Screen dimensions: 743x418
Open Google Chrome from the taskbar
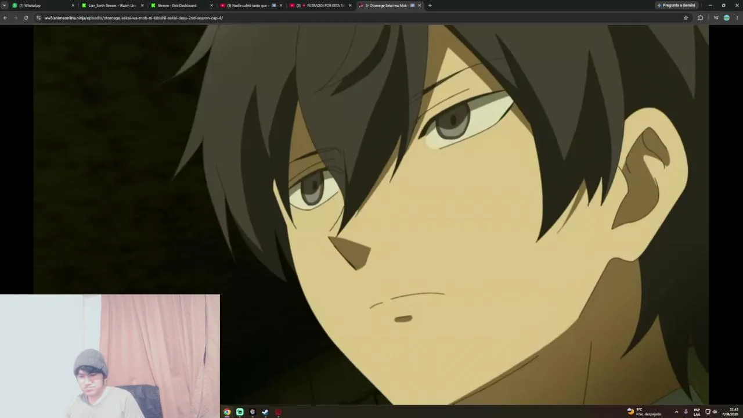227,412
